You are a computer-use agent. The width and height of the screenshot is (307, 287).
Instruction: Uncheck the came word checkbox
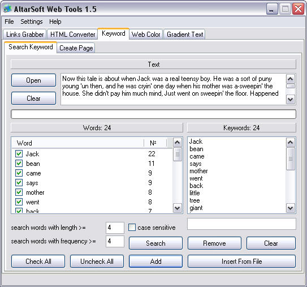tap(19, 173)
